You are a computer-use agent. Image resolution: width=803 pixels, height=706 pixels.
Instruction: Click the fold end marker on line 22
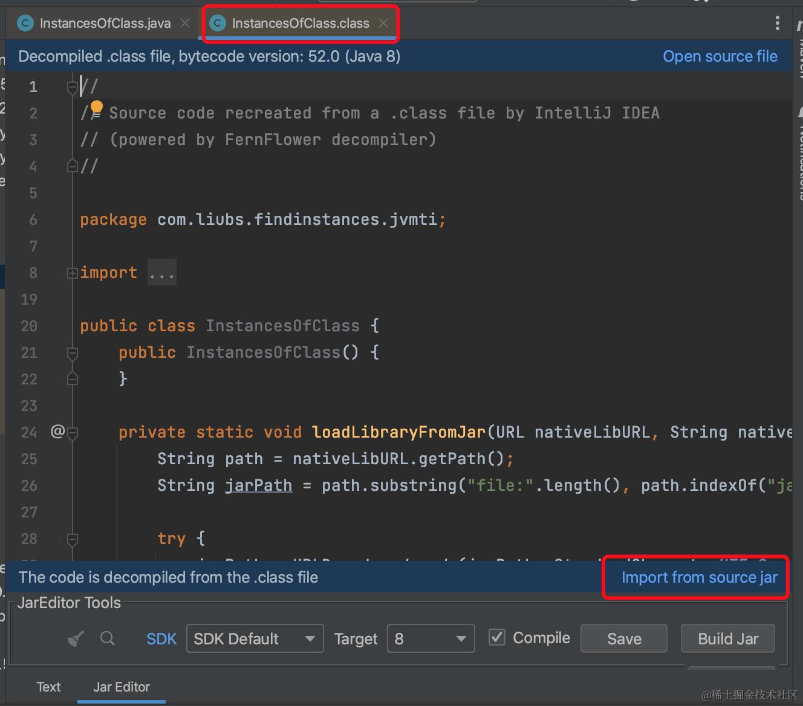(x=73, y=379)
